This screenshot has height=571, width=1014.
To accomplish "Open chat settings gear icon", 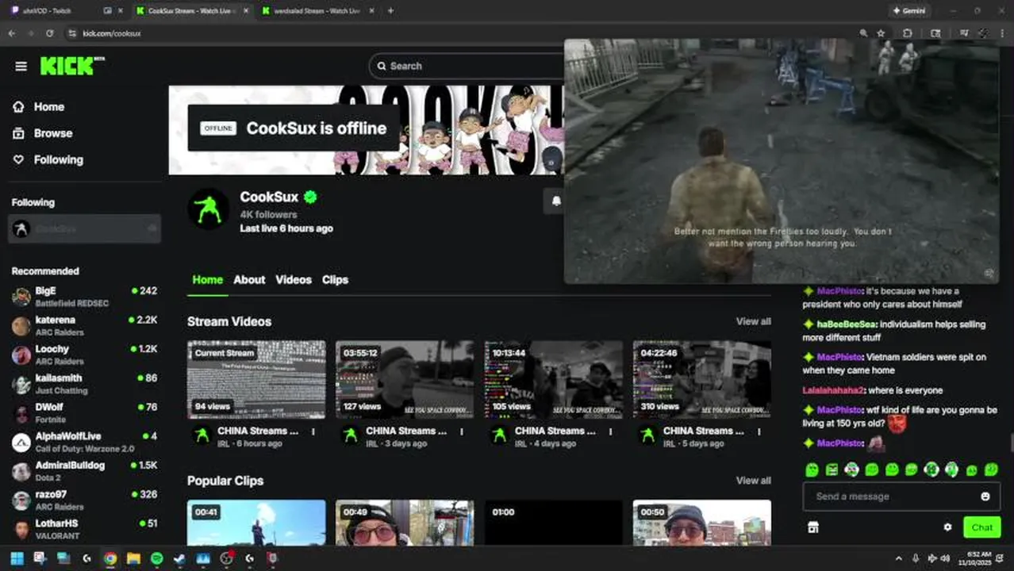I will 947,527.
